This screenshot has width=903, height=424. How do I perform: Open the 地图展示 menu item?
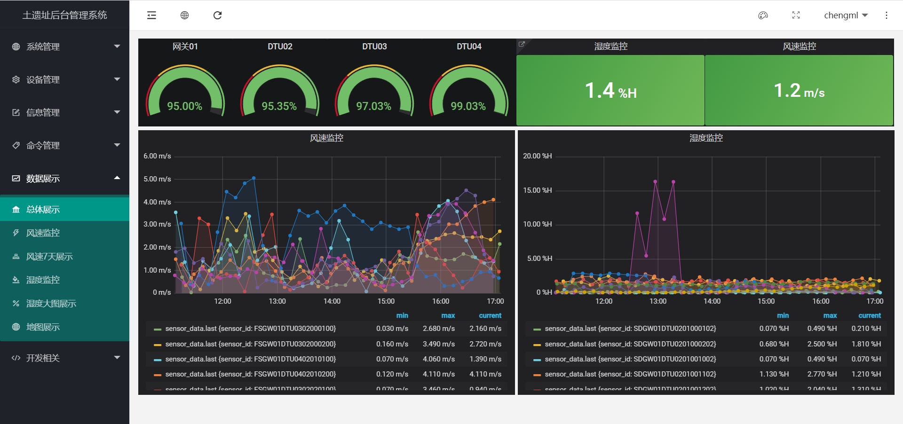coord(64,327)
